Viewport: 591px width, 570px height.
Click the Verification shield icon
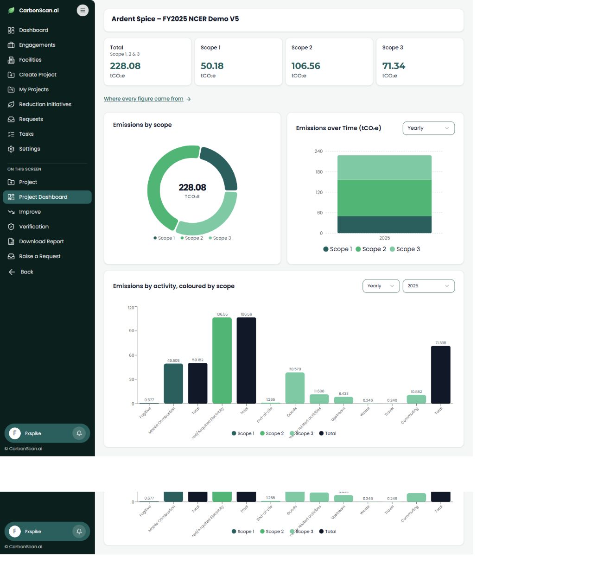pyautogui.click(x=11, y=227)
